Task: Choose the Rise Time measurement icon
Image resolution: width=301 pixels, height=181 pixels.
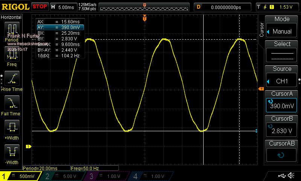Action: coord(12,79)
